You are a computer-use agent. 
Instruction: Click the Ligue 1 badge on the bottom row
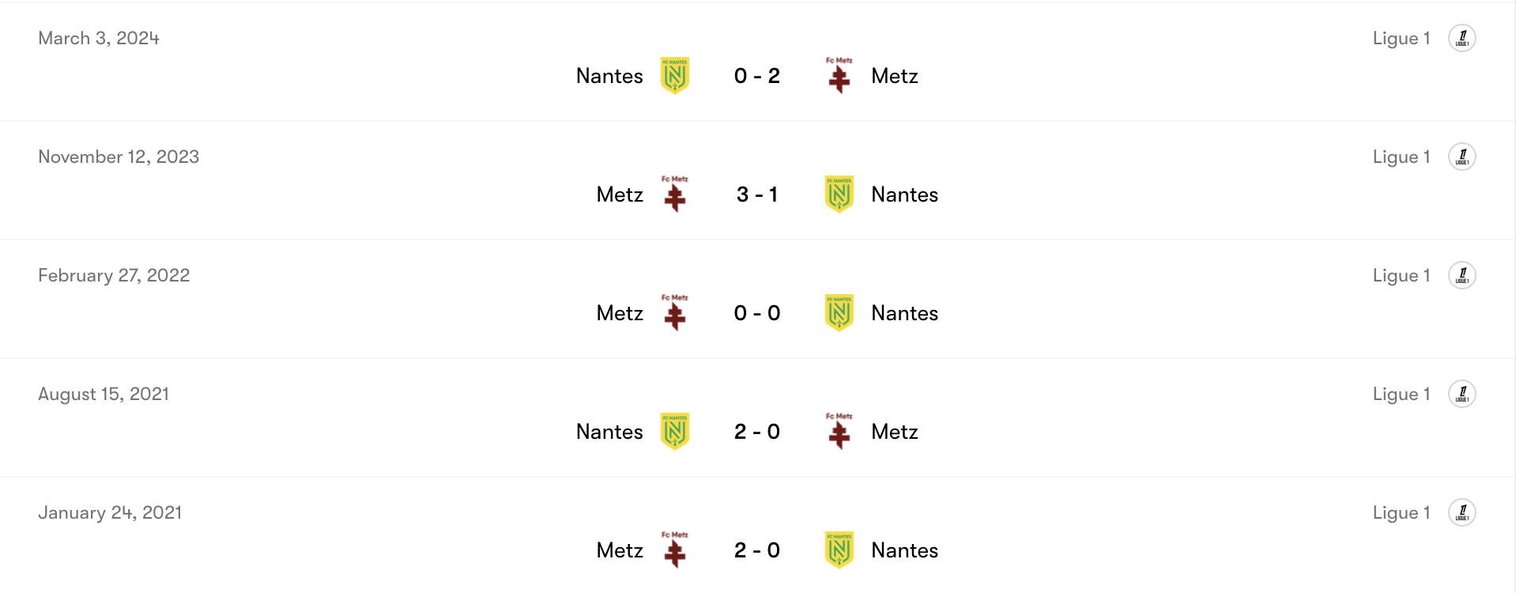click(x=1461, y=512)
